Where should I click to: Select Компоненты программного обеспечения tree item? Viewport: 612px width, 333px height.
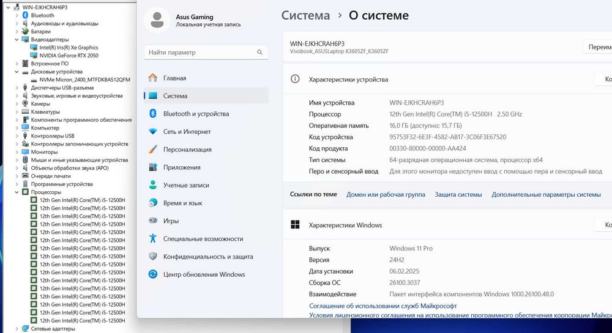[81, 120]
